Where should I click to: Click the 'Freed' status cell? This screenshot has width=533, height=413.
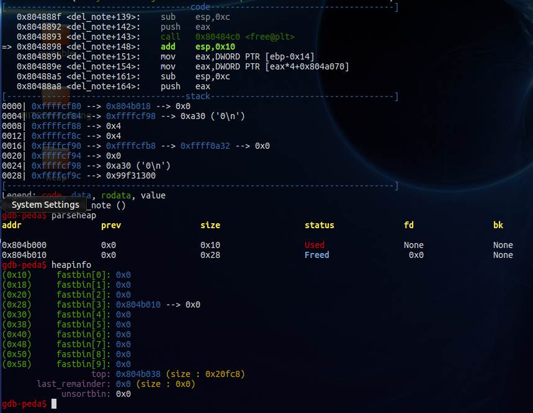pyautogui.click(x=317, y=255)
